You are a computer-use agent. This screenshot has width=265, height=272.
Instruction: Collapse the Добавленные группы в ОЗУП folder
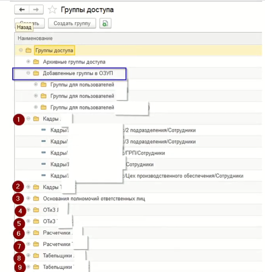[x=28, y=73]
